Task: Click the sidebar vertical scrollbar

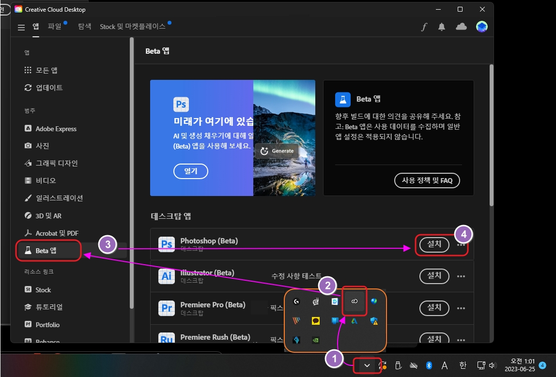Action: click(x=132, y=174)
